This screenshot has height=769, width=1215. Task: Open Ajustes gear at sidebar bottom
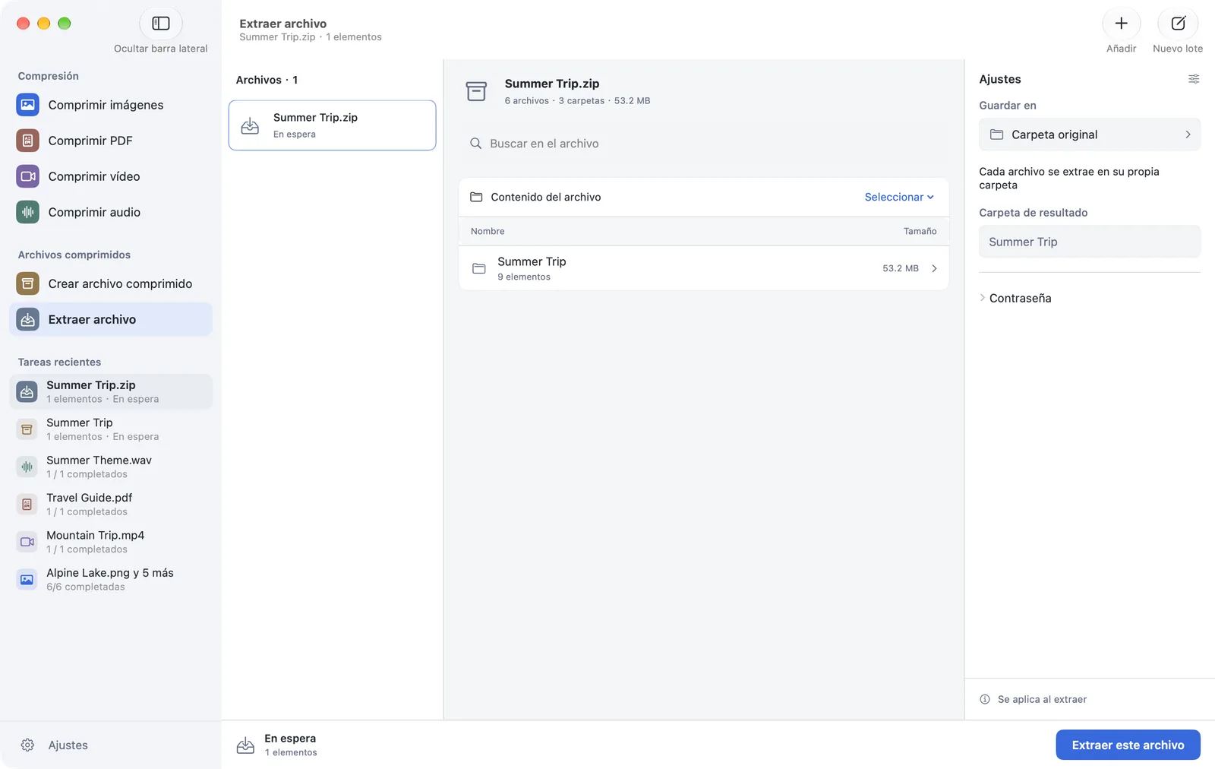pos(27,745)
